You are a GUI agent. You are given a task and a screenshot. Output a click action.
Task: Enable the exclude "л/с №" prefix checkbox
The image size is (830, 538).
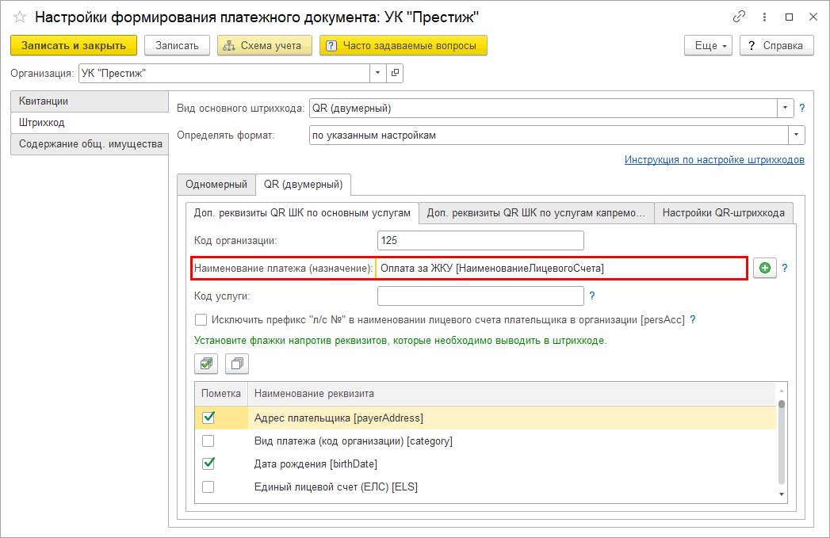[x=201, y=320]
